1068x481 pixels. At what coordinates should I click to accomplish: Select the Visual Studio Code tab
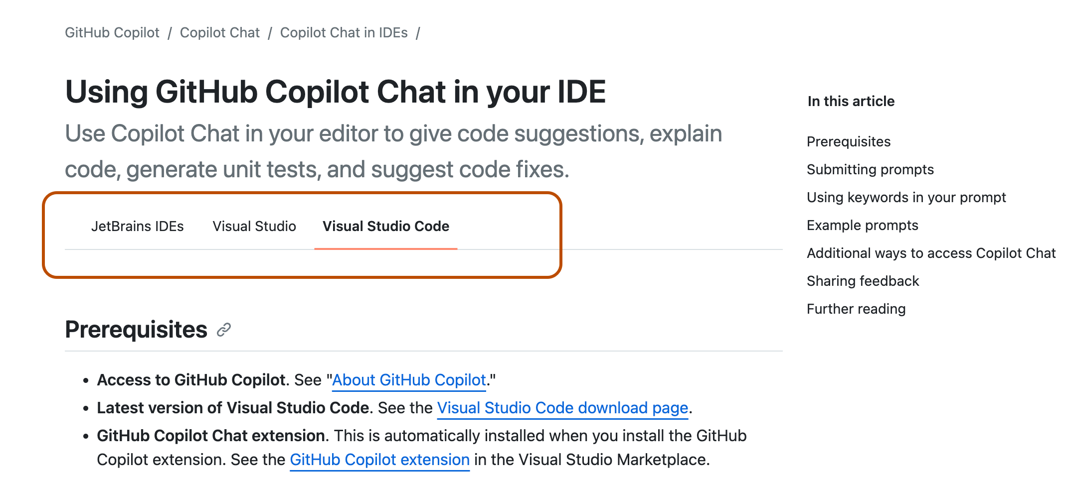coord(385,227)
